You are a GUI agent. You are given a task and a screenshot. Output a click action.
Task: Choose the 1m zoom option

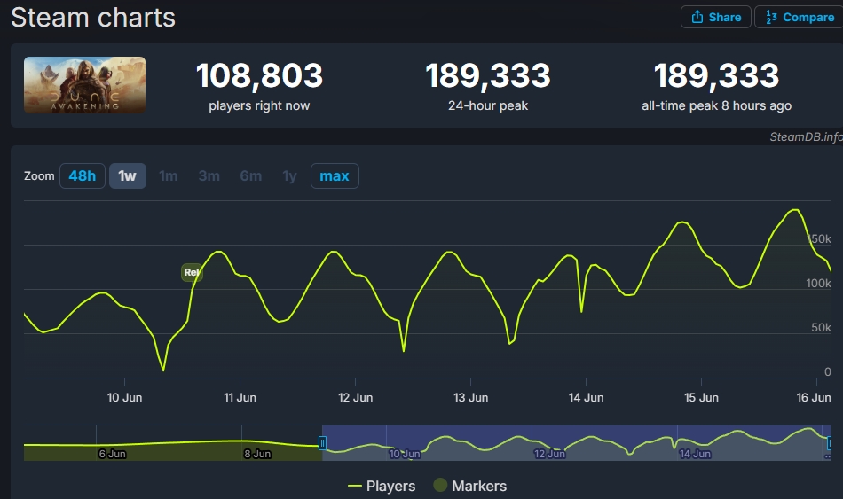[169, 175]
